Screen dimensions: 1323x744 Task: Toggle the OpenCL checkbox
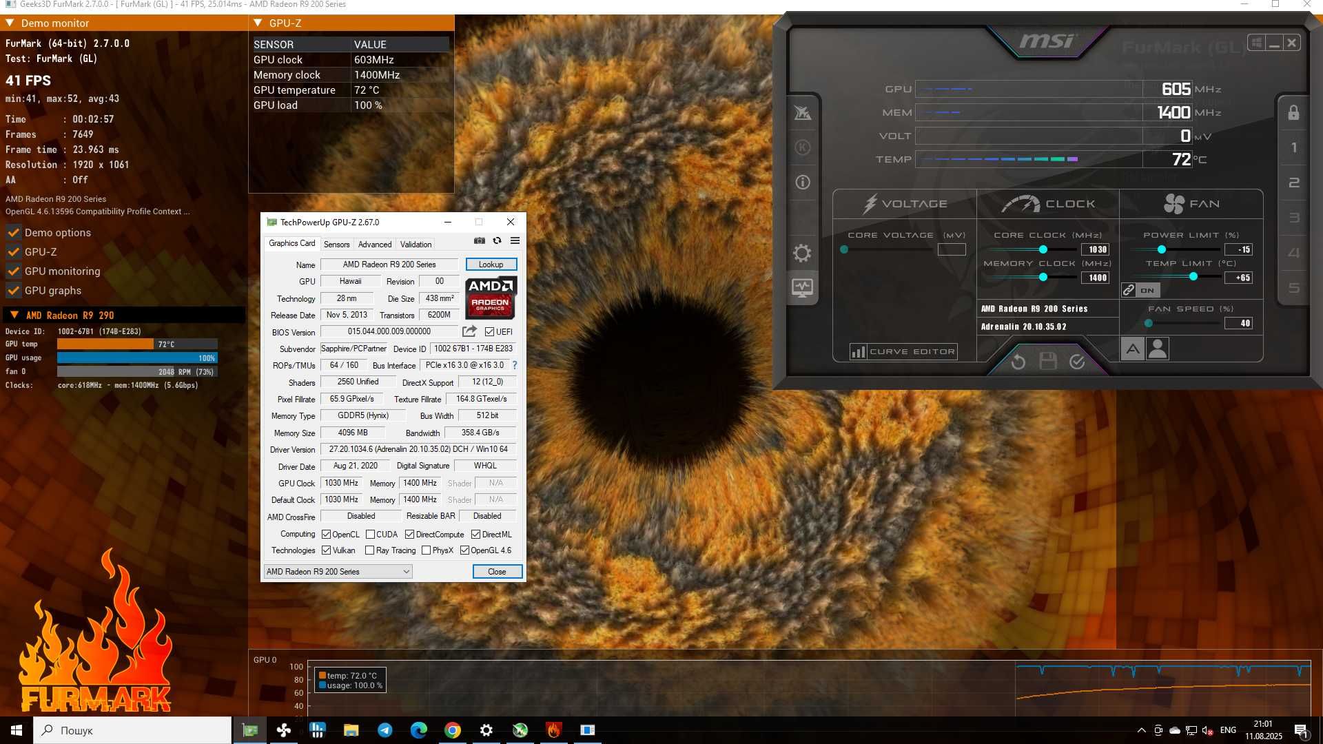327,535
